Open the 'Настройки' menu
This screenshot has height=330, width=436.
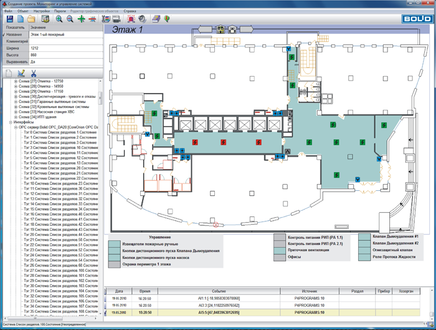[x=42, y=11]
